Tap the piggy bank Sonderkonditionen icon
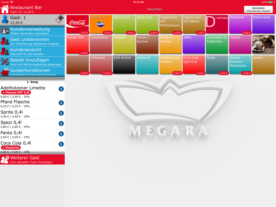Viewport: 276px width, 207px height. click(x=5, y=72)
